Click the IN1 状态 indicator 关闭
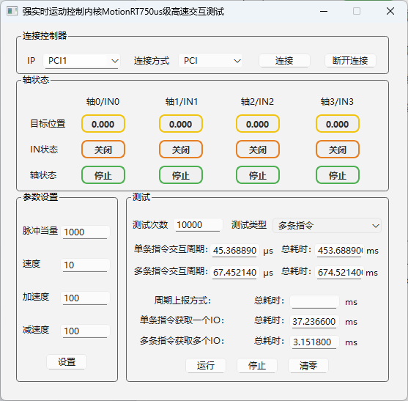The image size is (408, 401). coord(181,150)
